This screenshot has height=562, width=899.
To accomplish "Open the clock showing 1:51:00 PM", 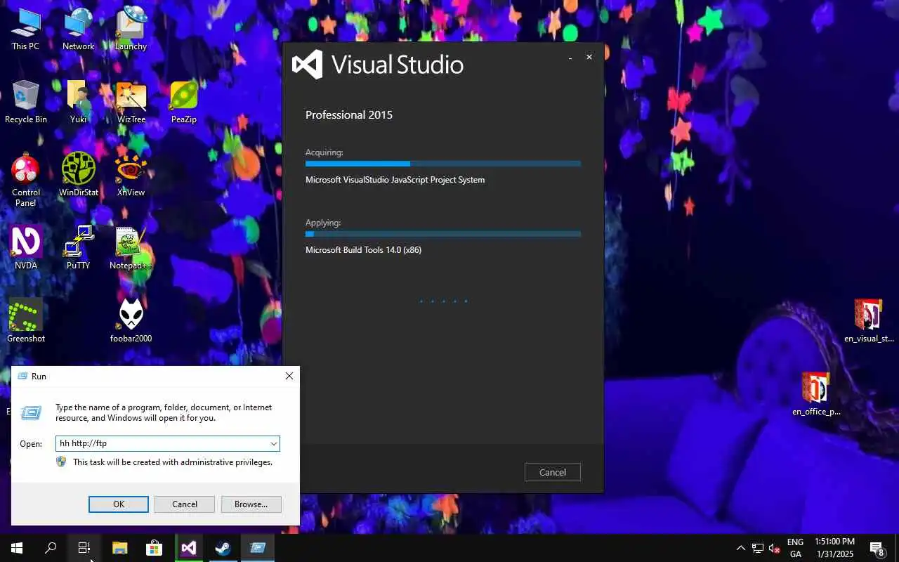I will pos(834,548).
